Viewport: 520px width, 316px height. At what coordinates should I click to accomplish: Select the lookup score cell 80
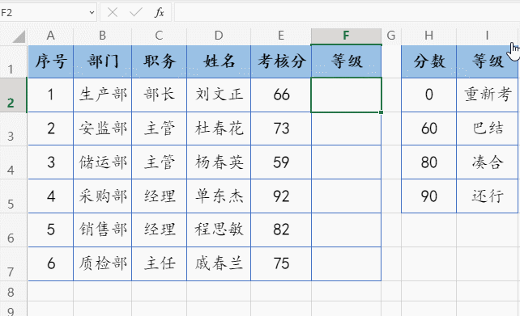click(428, 162)
